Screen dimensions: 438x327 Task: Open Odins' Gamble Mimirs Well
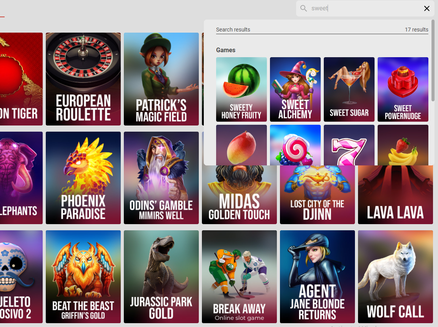click(161, 178)
